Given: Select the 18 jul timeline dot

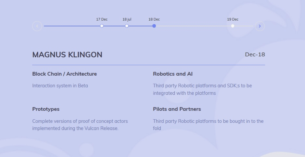Looking at the screenshot, I should coord(127,26).
